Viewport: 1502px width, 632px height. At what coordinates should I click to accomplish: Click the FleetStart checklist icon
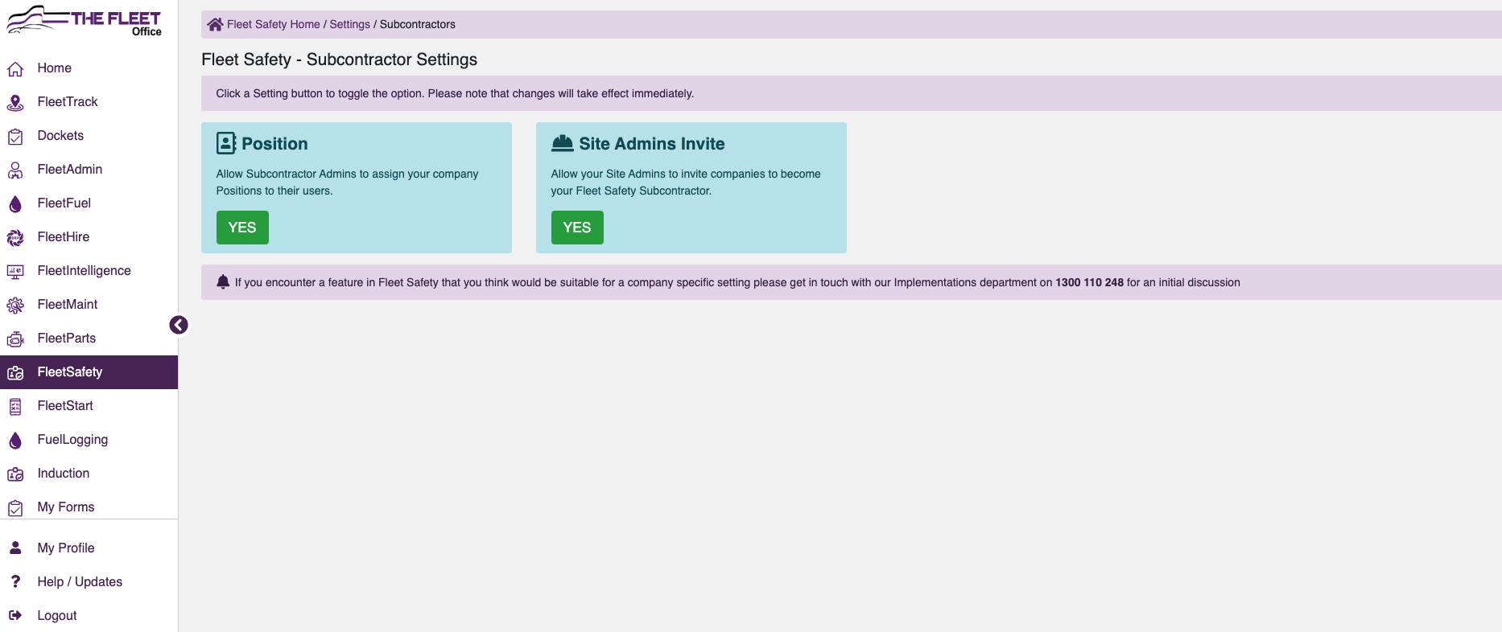point(15,407)
